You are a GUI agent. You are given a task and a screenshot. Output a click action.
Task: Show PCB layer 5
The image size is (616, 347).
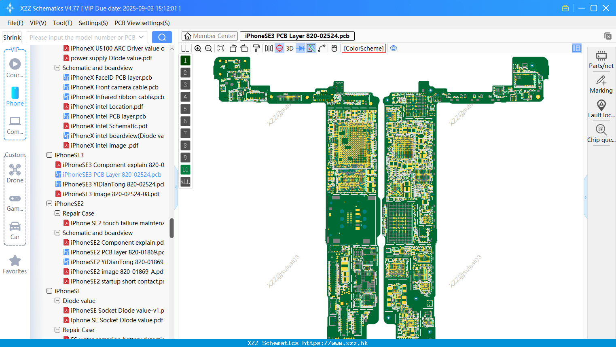coord(185,109)
